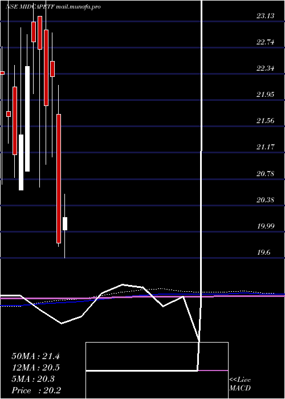Viewport: 285px width, 399px height.
Task: Click the 20.38 price axis label
Action: click(266, 200)
